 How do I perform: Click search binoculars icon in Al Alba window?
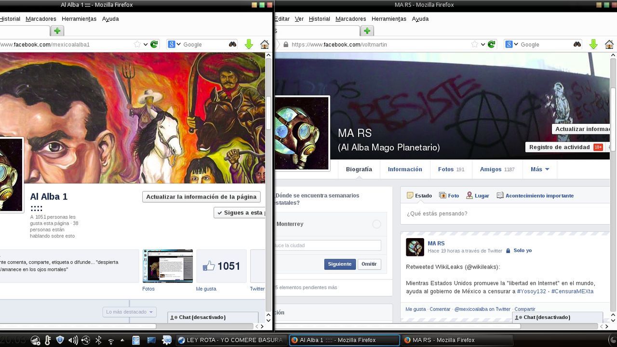233,44
